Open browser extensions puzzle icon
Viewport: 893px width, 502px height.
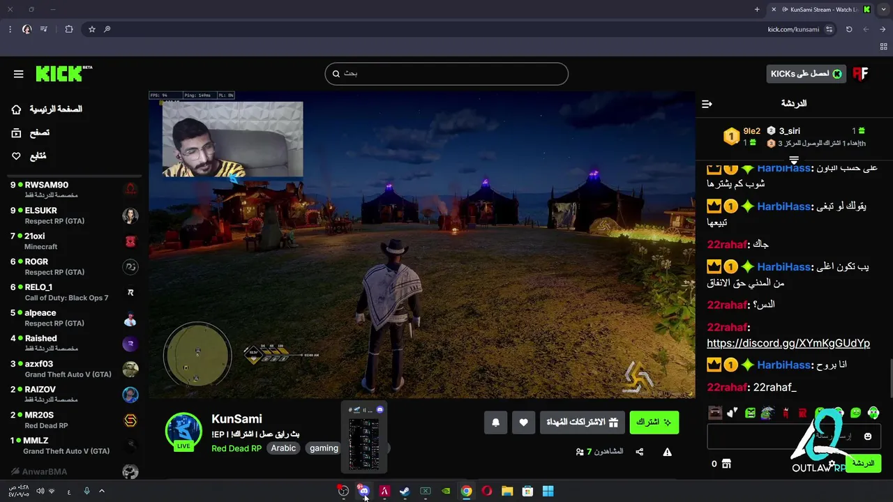[x=68, y=29]
